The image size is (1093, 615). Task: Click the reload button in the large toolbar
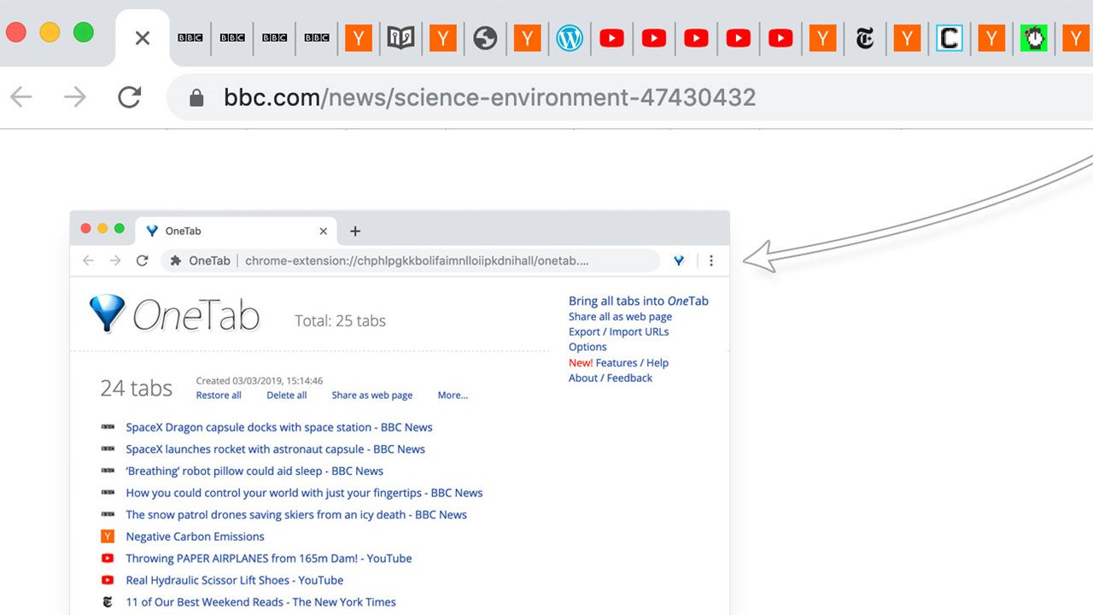coord(129,97)
